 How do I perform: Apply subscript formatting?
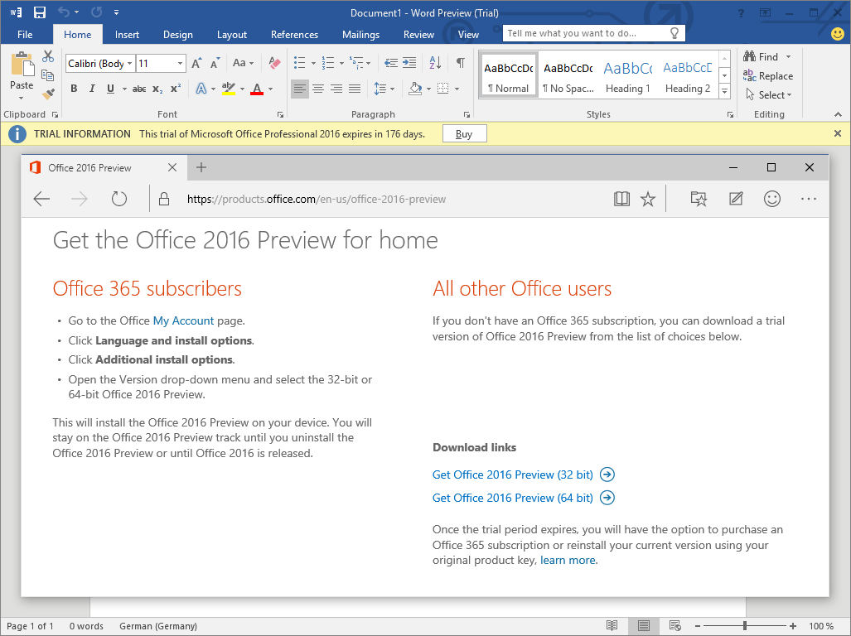tap(157, 89)
